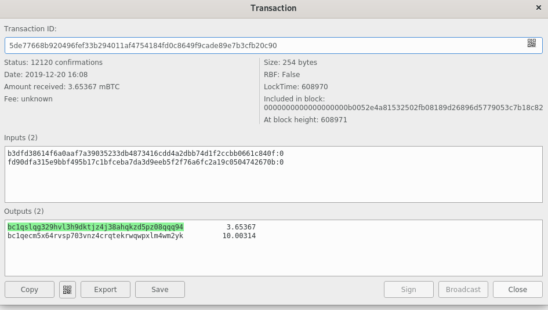
Task: Export the transaction
Action: coord(105,289)
